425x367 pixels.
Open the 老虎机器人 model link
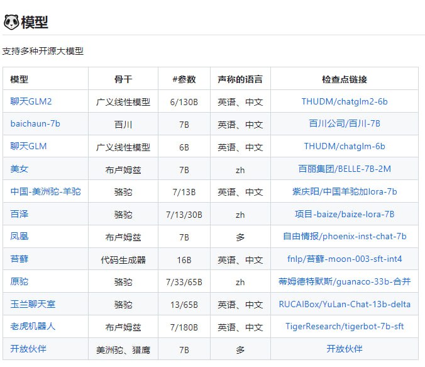click(33, 326)
